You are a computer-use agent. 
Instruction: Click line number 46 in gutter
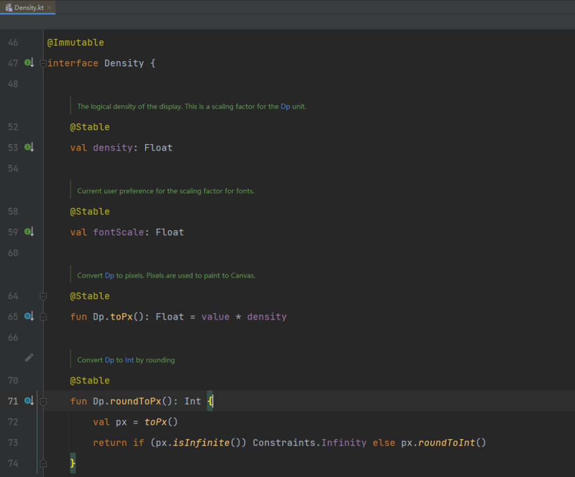13,43
